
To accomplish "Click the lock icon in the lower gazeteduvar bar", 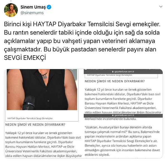I will (x=113, y=115).
